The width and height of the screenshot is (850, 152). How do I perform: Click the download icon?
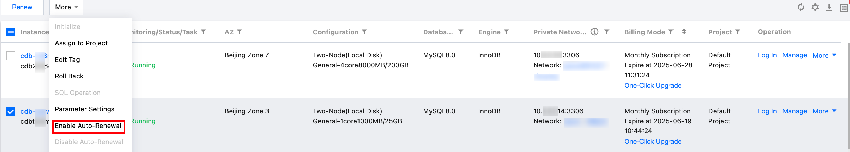click(829, 7)
